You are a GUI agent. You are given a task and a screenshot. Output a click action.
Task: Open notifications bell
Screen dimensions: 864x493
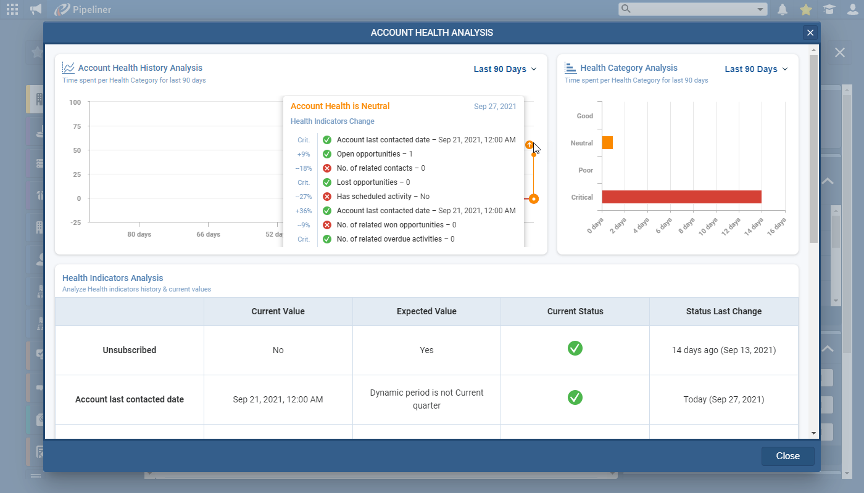pyautogui.click(x=783, y=9)
